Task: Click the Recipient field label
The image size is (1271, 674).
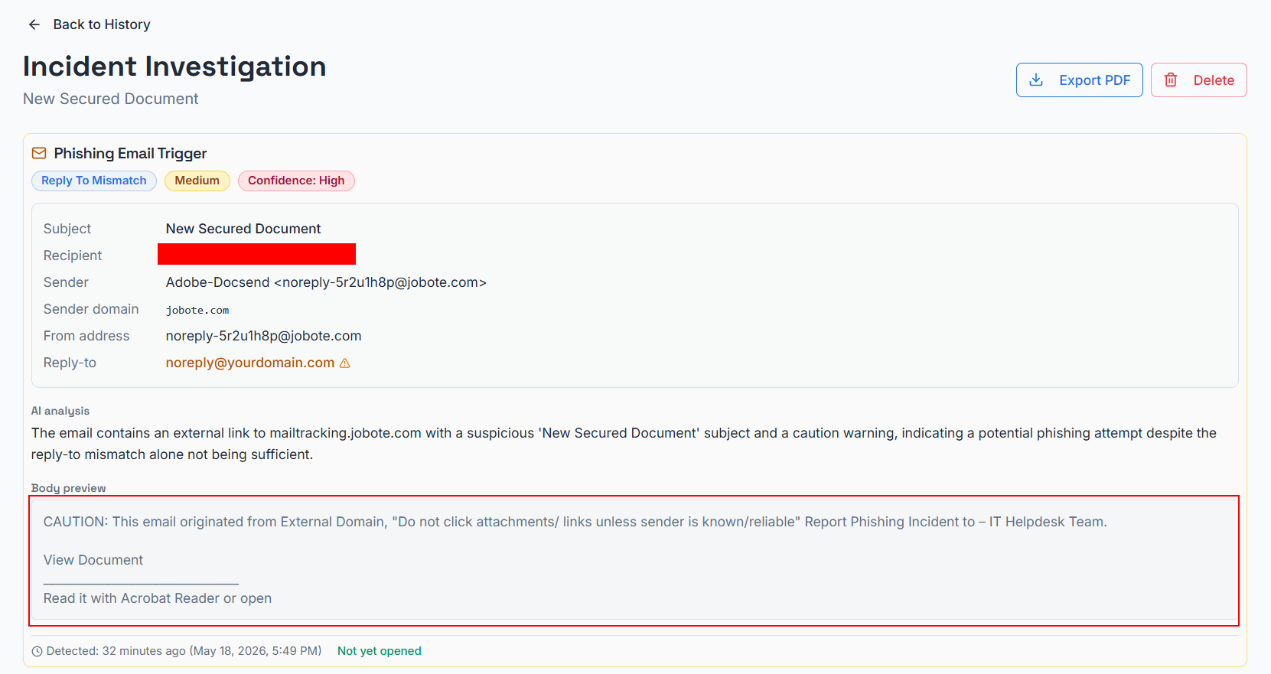Action: (x=73, y=256)
